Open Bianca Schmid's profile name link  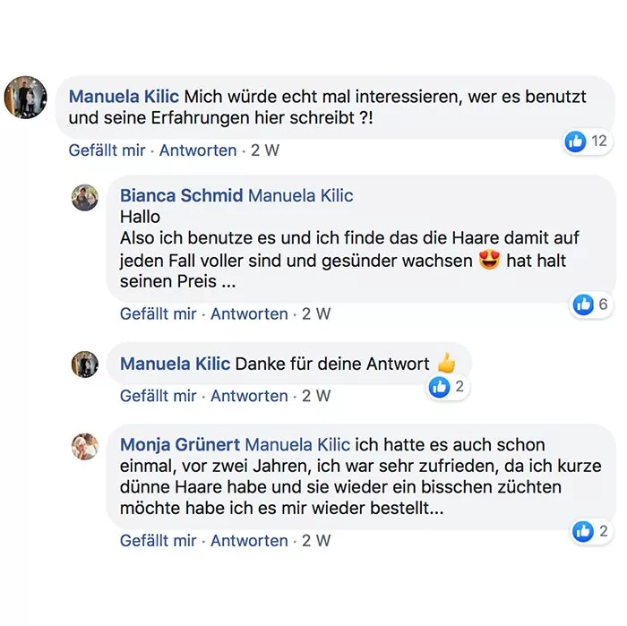coord(180,195)
